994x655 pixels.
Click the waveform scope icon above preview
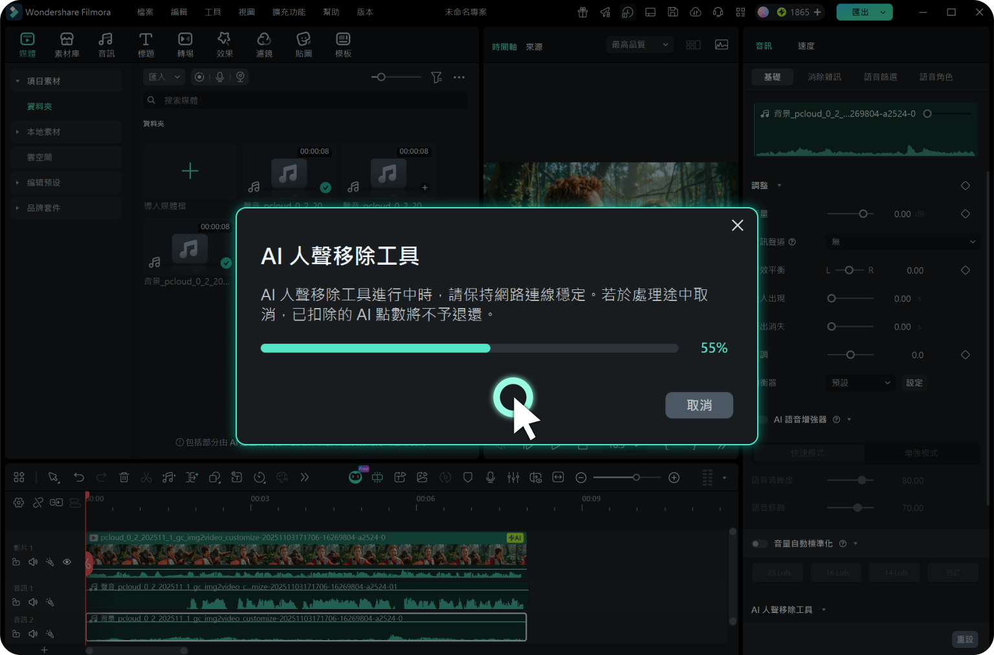(x=722, y=45)
